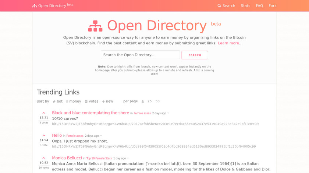Click the '10/10 curves?' description

(65, 119)
